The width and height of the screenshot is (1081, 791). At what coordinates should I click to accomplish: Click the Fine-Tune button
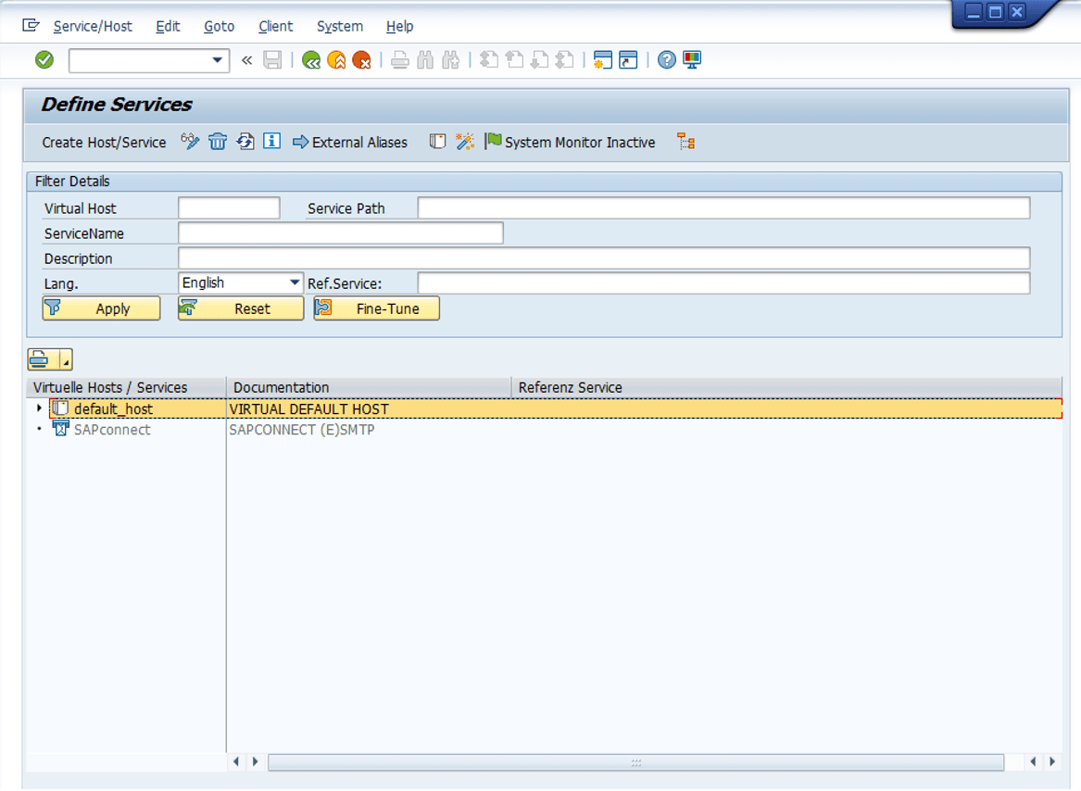pos(376,308)
